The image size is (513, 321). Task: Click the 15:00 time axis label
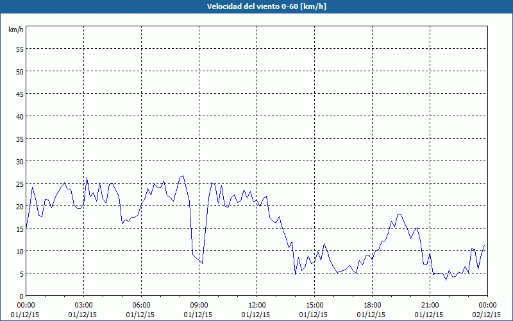pyautogui.click(x=314, y=306)
